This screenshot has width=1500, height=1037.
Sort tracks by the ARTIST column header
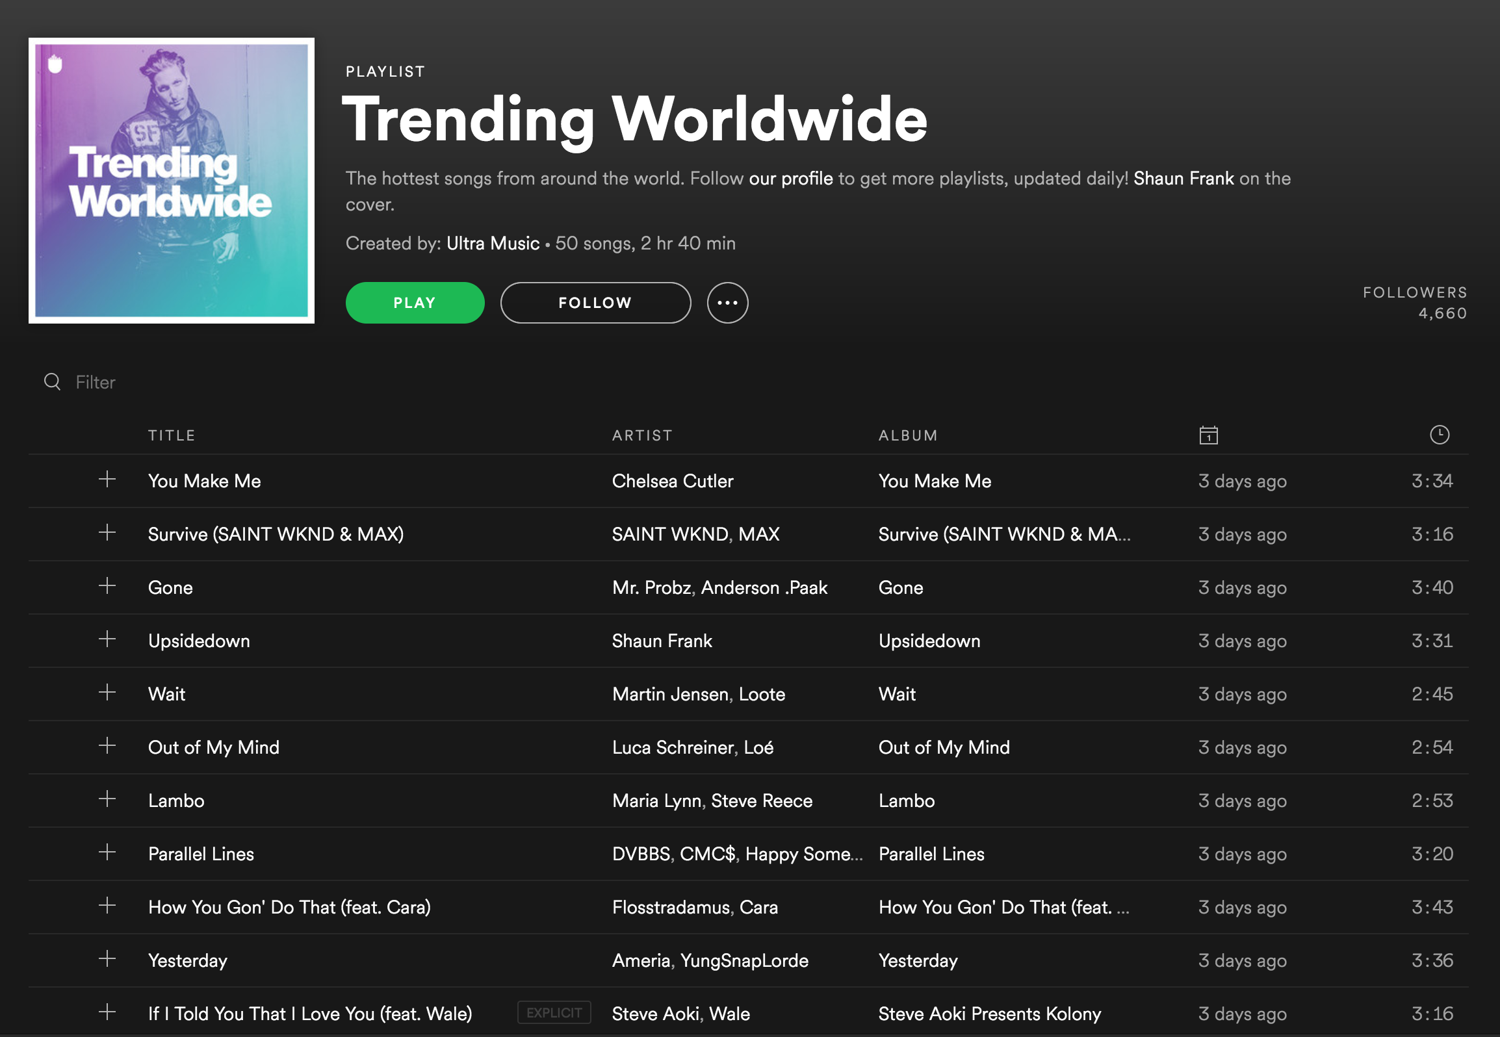[x=642, y=435]
